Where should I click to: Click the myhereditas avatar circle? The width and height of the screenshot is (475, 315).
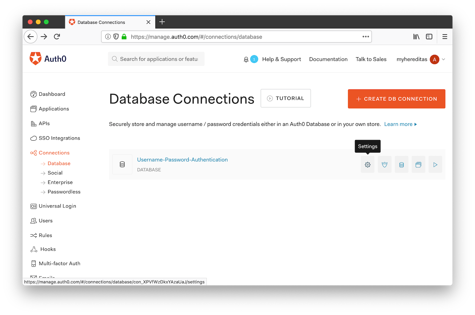(434, 59)
